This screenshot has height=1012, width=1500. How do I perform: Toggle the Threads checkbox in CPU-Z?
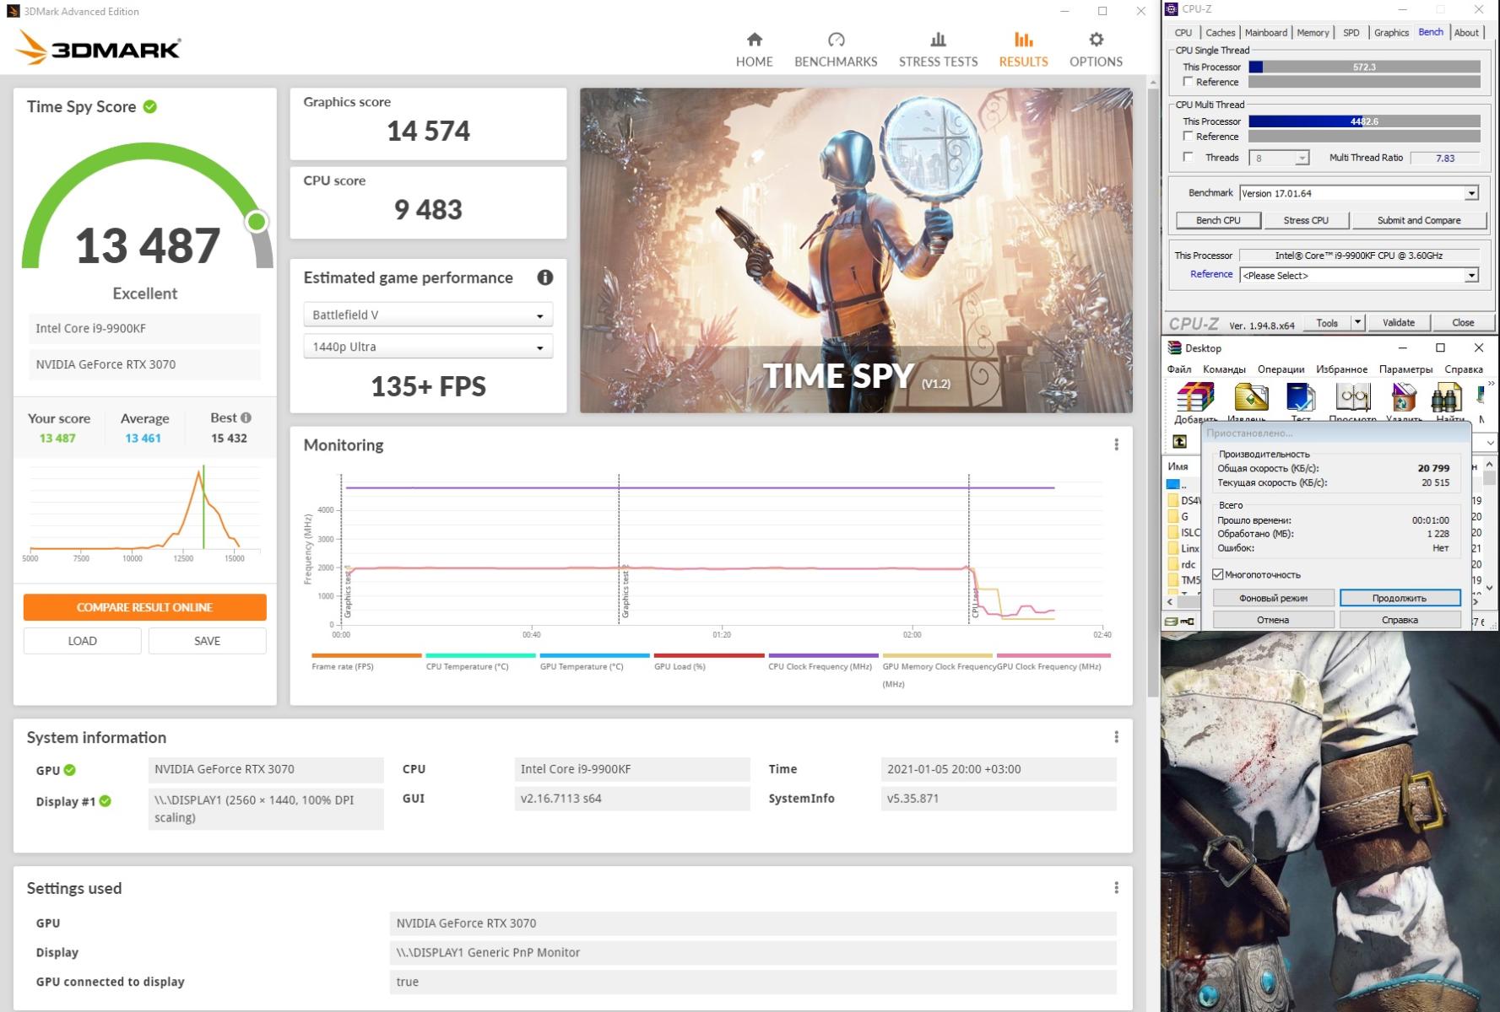tap(1188, 157)
